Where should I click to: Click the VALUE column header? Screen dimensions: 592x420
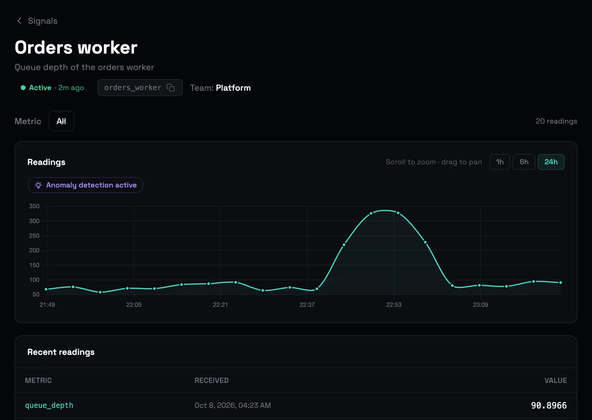pos(555,380)
